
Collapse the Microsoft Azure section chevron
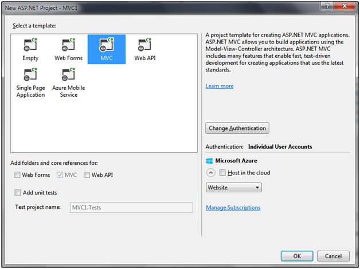[211, 172]
